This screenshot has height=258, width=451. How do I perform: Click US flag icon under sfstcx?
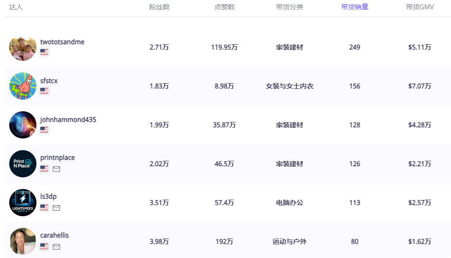44,91
